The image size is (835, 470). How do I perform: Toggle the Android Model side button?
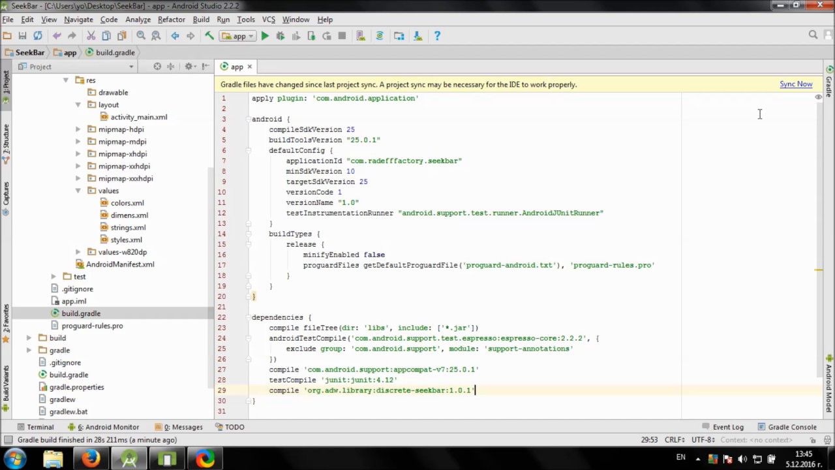pos(829,383)
